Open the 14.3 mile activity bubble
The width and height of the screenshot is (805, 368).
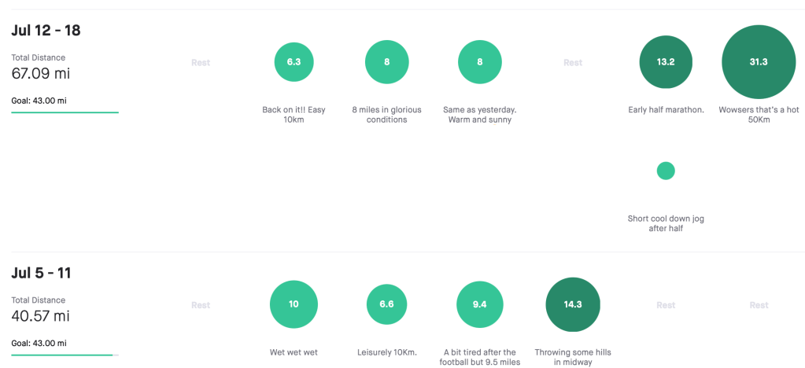pyautogui.click(x=573, y=304)
